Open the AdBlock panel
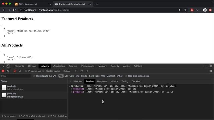The image size is (214, 120). coord(138,66)
